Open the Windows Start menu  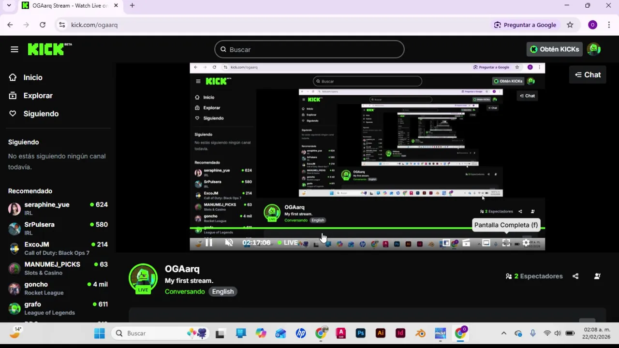(x=99, y=333)
